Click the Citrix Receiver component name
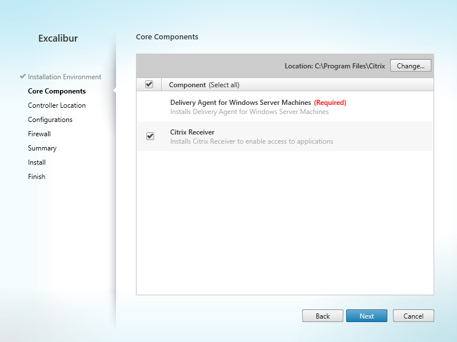 click(192, 132)
